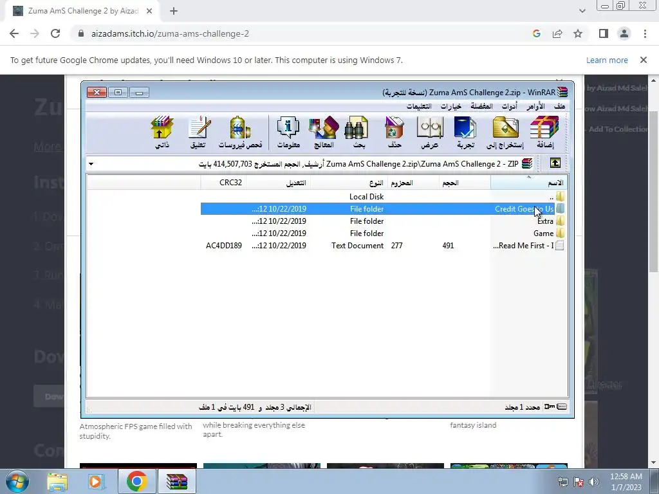659x494 pixels.
Task: Select the Extra folder icon
Action: 560,221
